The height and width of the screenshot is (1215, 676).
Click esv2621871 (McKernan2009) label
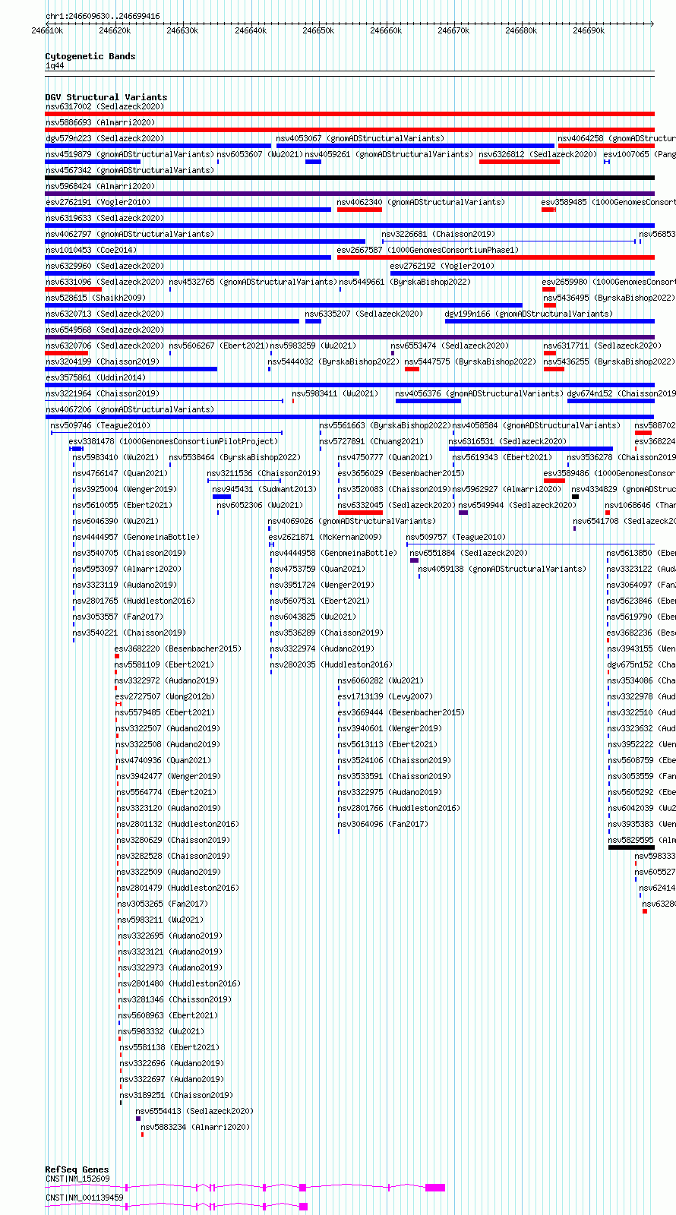326,537
